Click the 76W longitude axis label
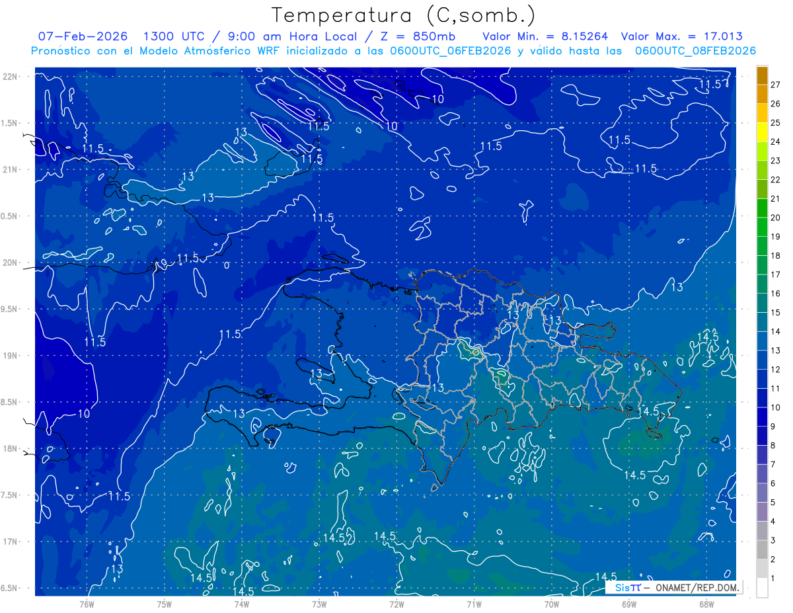Image resolution: width=793 pixels, height=613 pixels. click(x=87, y=604)
